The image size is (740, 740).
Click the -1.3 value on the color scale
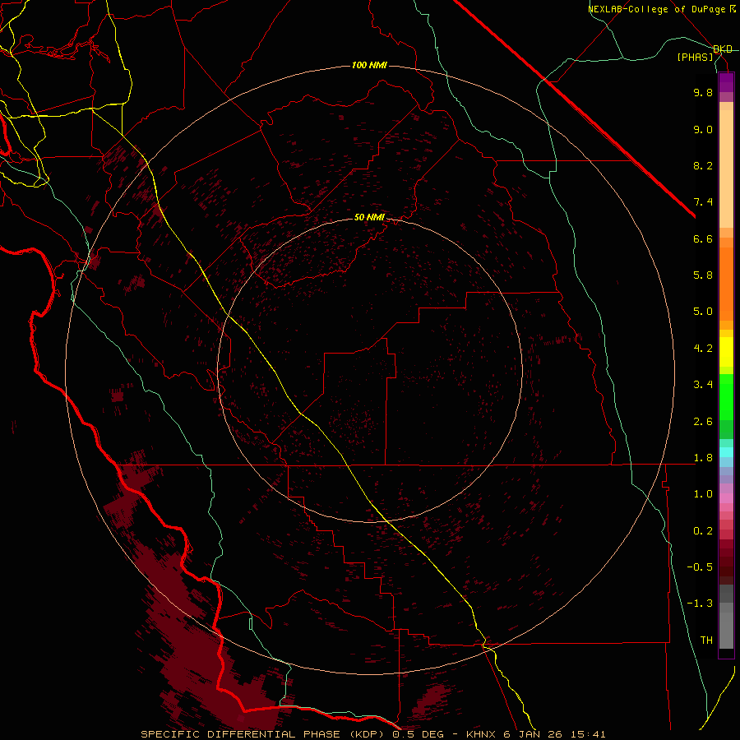point(700,604)
